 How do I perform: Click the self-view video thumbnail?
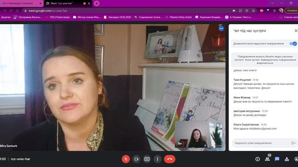[x=199, y=135]
